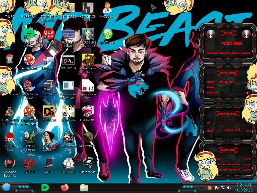257x193 pixels.
Task: Open File Explorer from the taskbar
Action: coord(84,187)
